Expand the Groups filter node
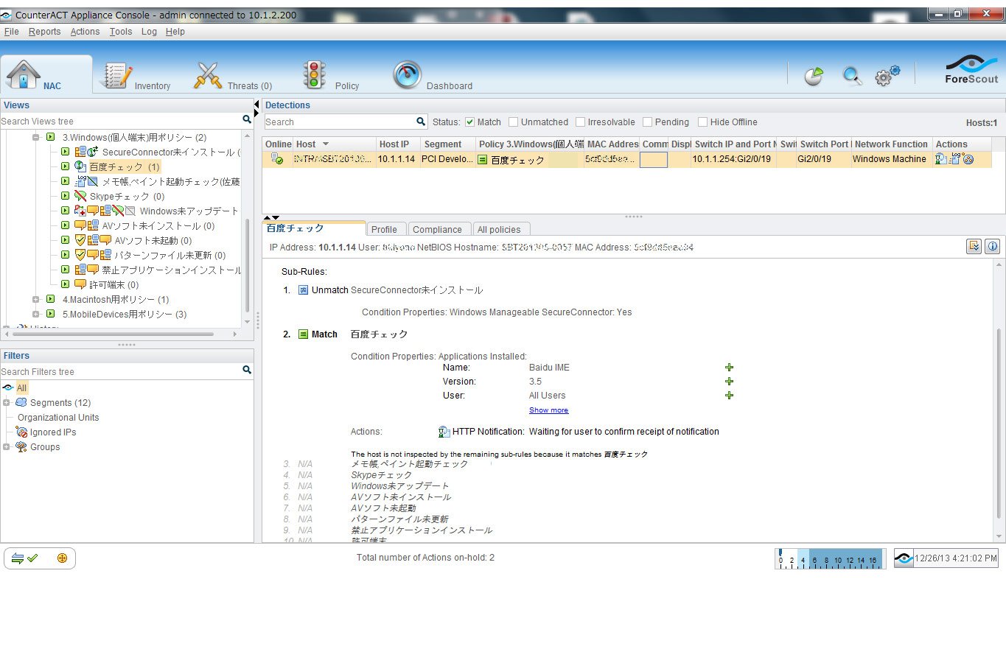Screen dimensions: 1006x663 pos(6,447)
